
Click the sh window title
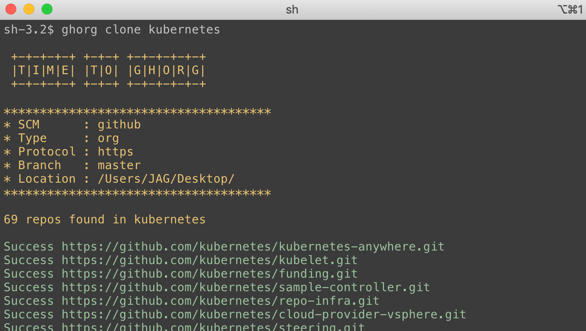tap(292, 9)
